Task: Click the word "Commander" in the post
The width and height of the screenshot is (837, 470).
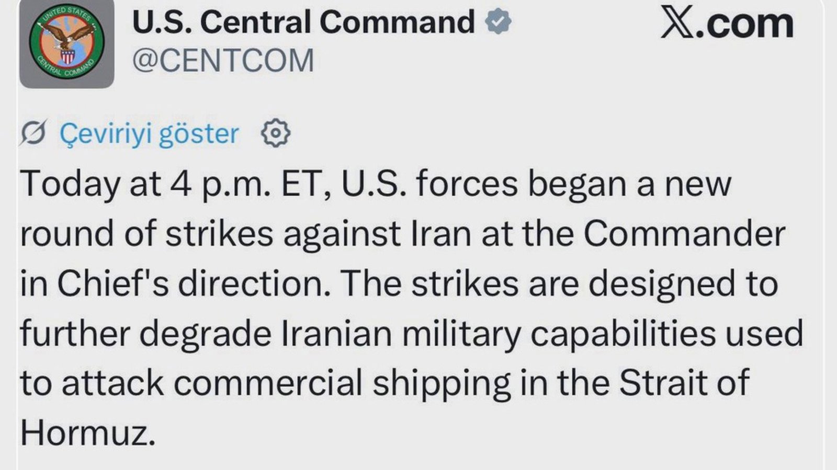Action: (684, 234)
